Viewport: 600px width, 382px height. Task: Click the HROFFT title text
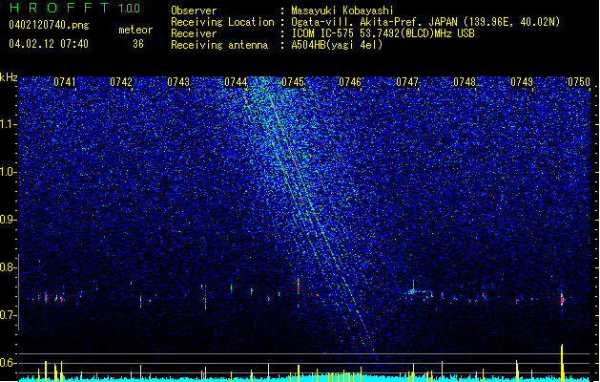[x=60, y=8]
